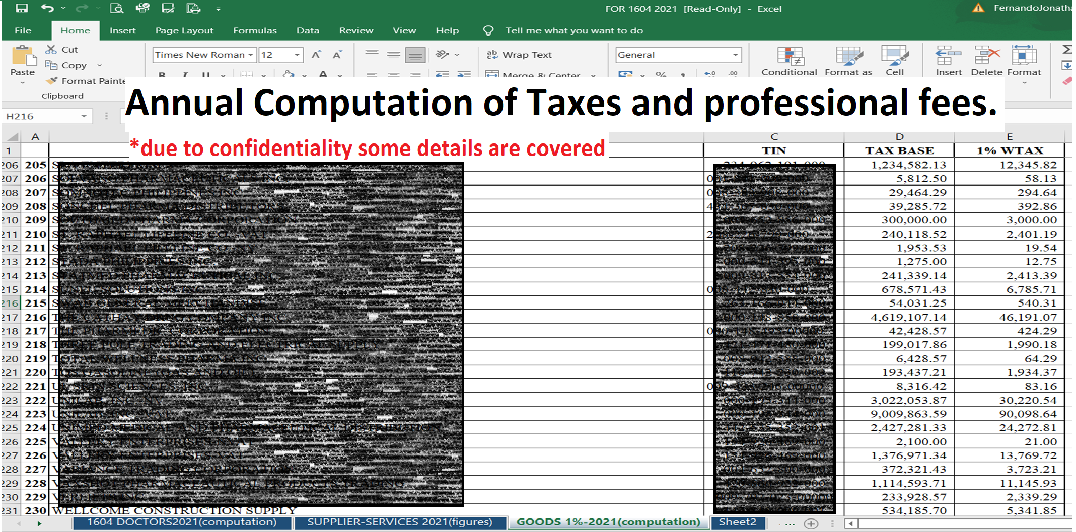The height and width of the screenshot is (532, 1076).
Task: Open the Data ribbon tab
Action: coord(308,30)
